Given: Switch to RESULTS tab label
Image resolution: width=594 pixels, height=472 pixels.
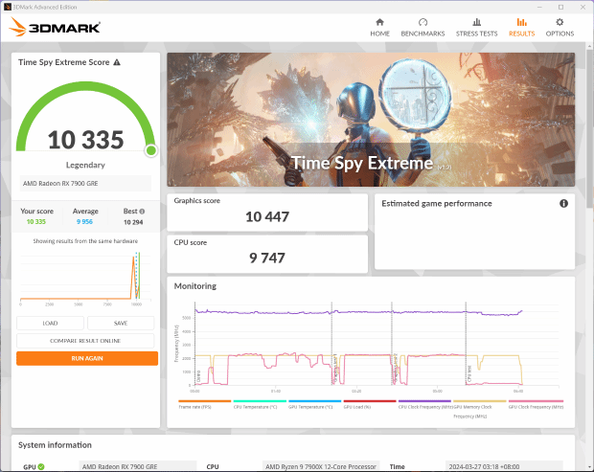Looking at the screenshot, I should (x=521, y=34).
